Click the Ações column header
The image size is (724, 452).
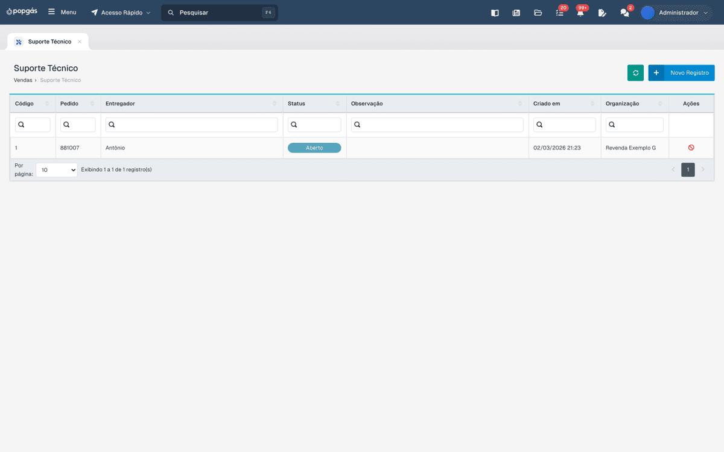tap(691, 104)
